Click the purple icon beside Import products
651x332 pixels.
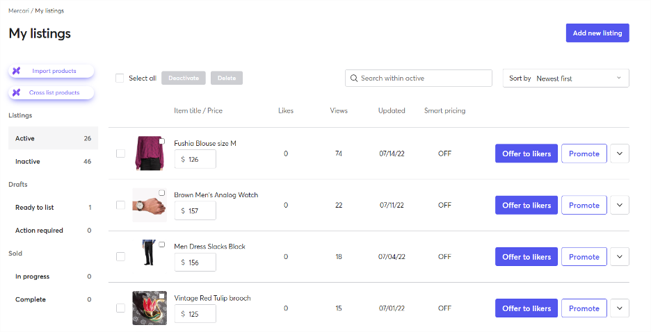pyautogui.click(x=16, y=71)
